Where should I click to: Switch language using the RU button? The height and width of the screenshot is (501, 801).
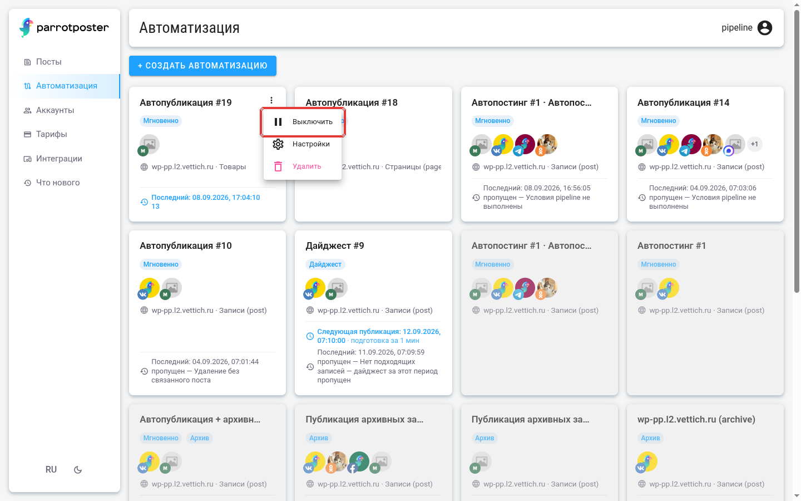coord(51,470)
